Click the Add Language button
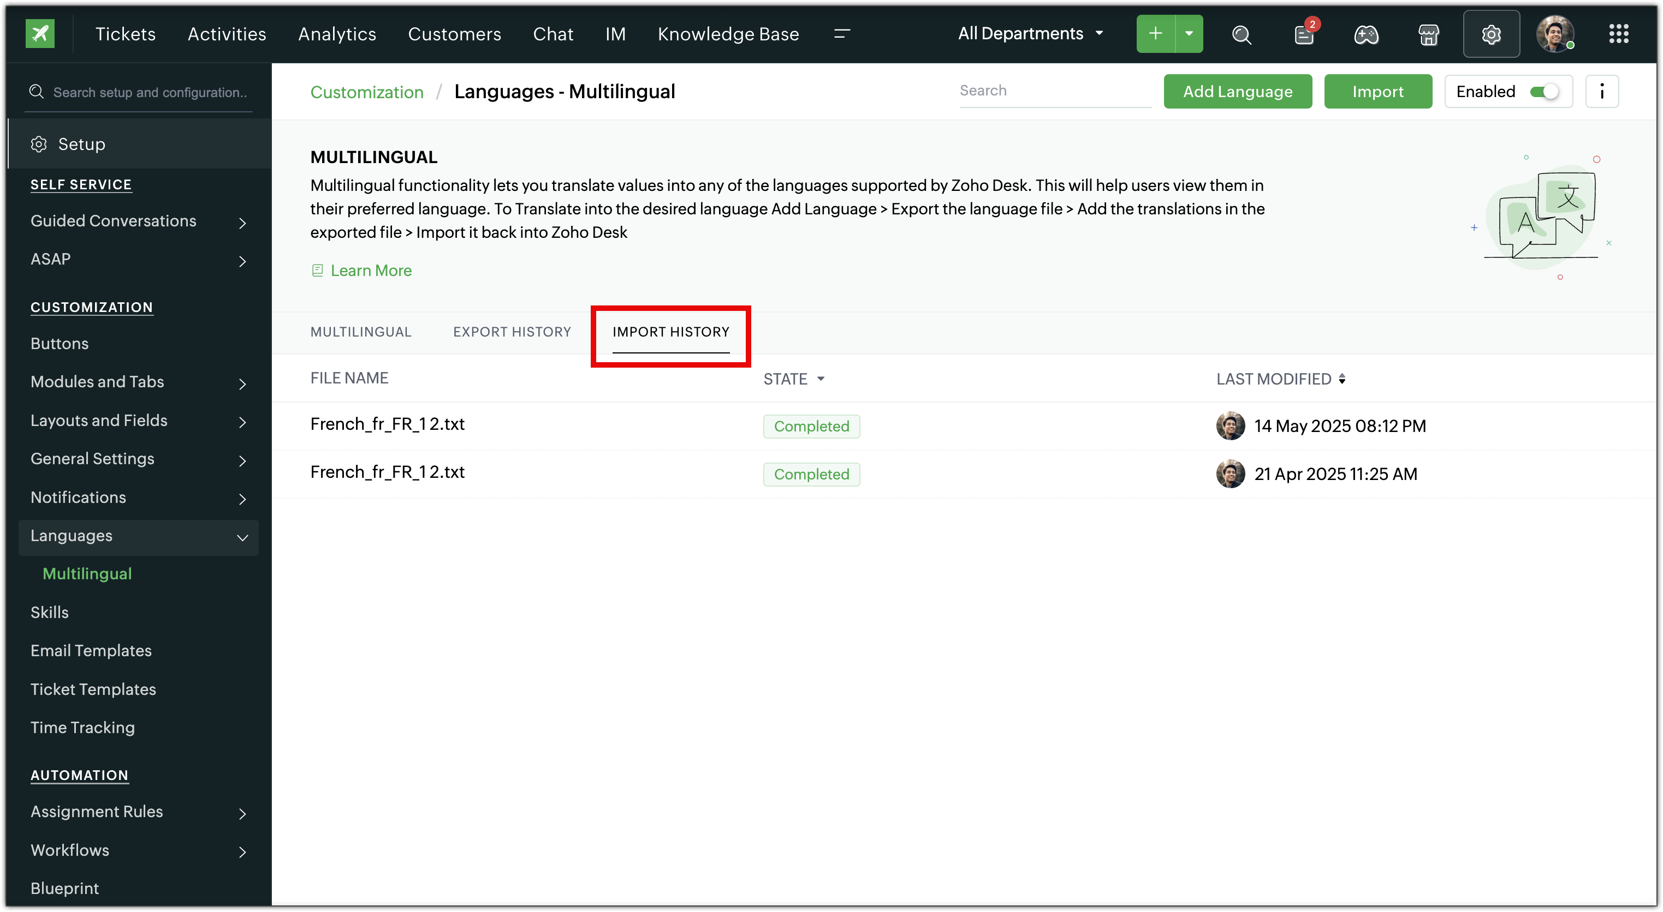1663x912 pixels. click(1237, 92)
